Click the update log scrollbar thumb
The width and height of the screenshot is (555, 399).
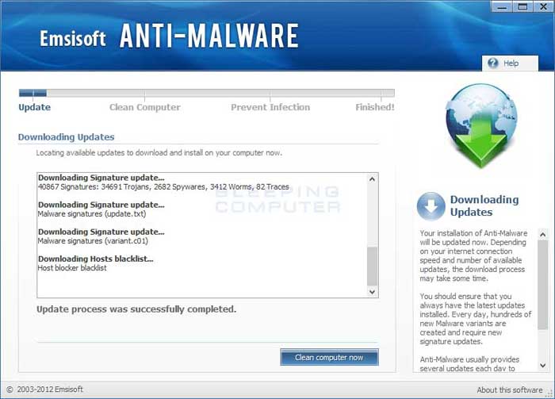[x=372, y=267]
